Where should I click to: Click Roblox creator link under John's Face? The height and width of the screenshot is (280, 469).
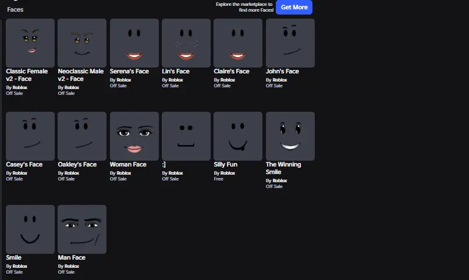click(x=280, y=80)
